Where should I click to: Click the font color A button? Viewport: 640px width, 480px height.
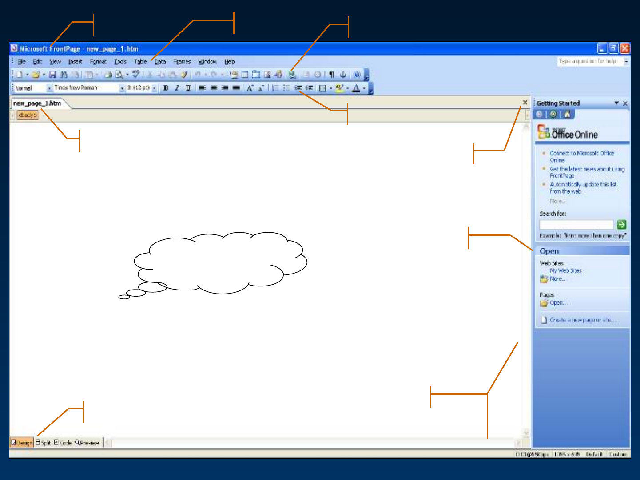(356, 88)
